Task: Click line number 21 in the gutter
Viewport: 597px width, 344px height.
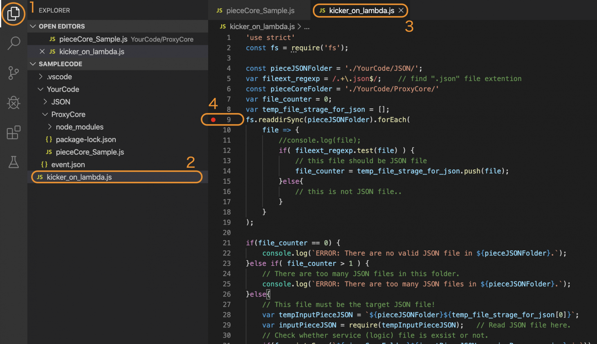Action: click(227, 243)
